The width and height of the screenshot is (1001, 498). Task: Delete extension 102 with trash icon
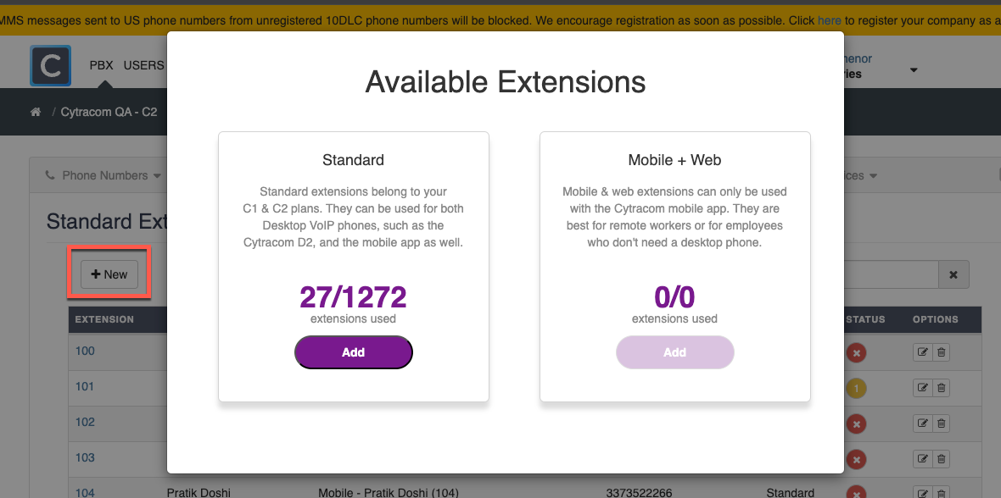(x=941, y=423)
